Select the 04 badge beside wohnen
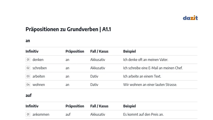Screen dimensions: 213x120 pyautogui.click(x=28, y=85)
